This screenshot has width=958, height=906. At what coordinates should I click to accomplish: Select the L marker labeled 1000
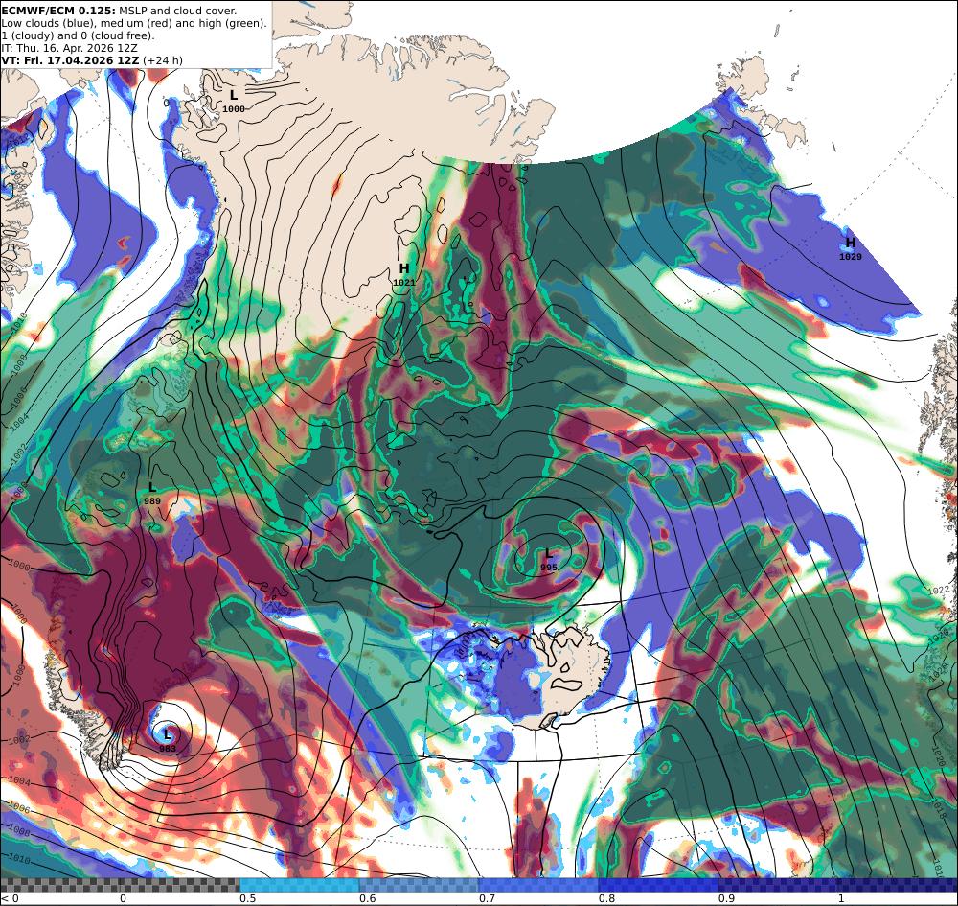(x=234, y=95)
